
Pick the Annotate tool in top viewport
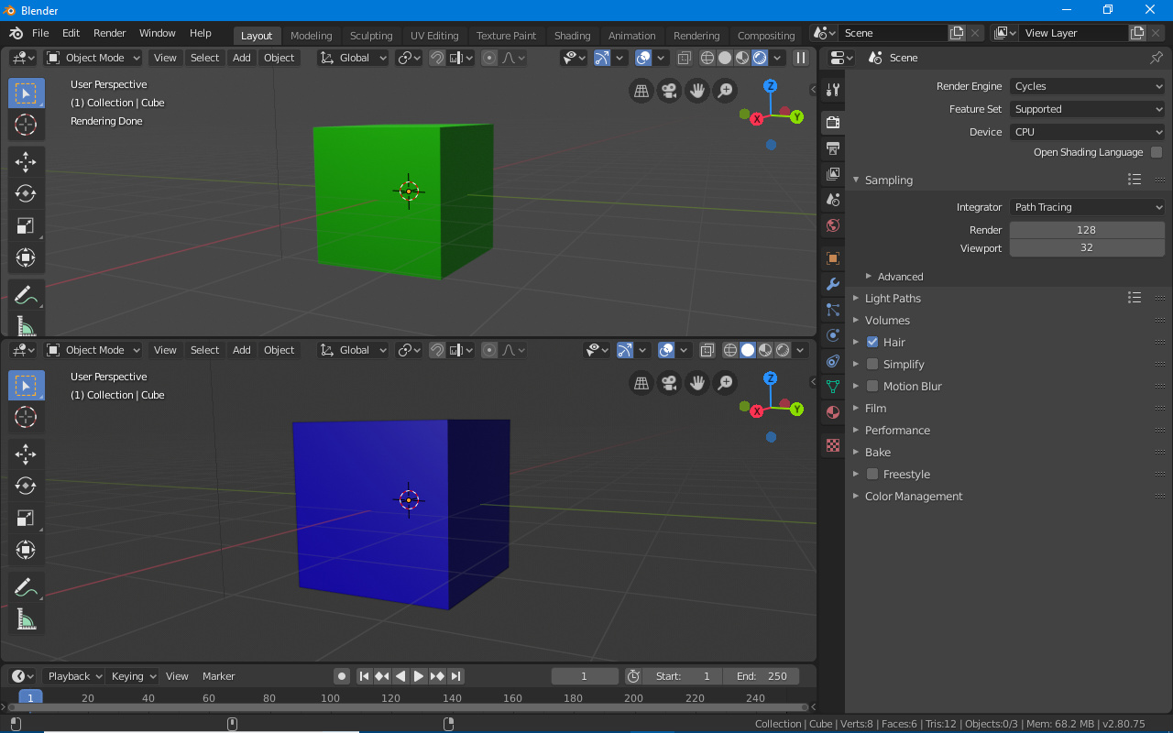(x=26, y=295)
